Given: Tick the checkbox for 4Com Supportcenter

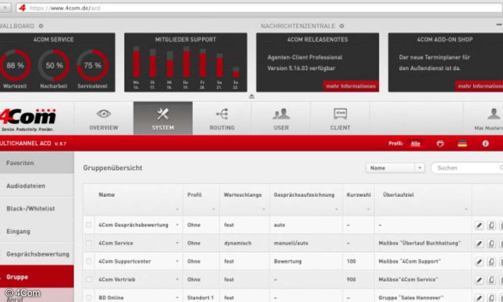Looking at the screenshot, I should (x=88, y=261).
